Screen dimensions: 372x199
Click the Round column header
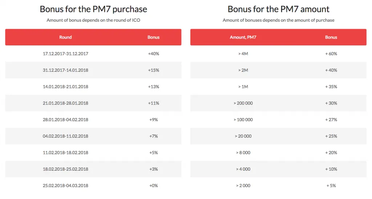coord(65,37)
